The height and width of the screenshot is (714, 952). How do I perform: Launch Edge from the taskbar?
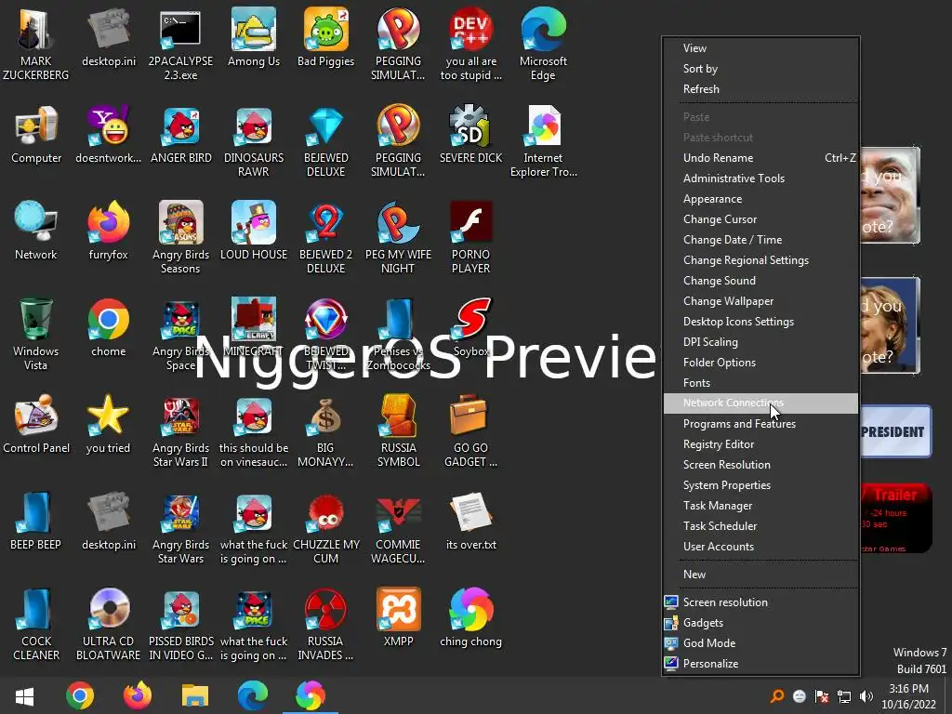(x=253, y=695)
